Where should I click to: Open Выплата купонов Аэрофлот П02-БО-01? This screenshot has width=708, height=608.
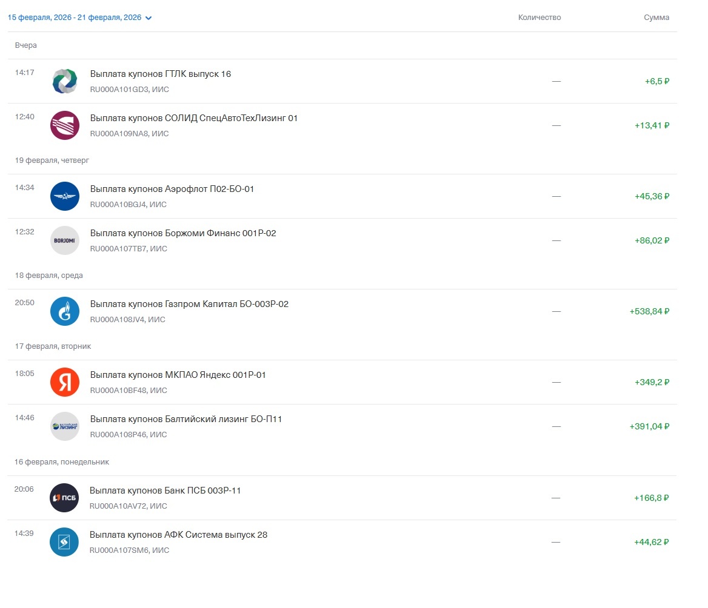[172, 189]
